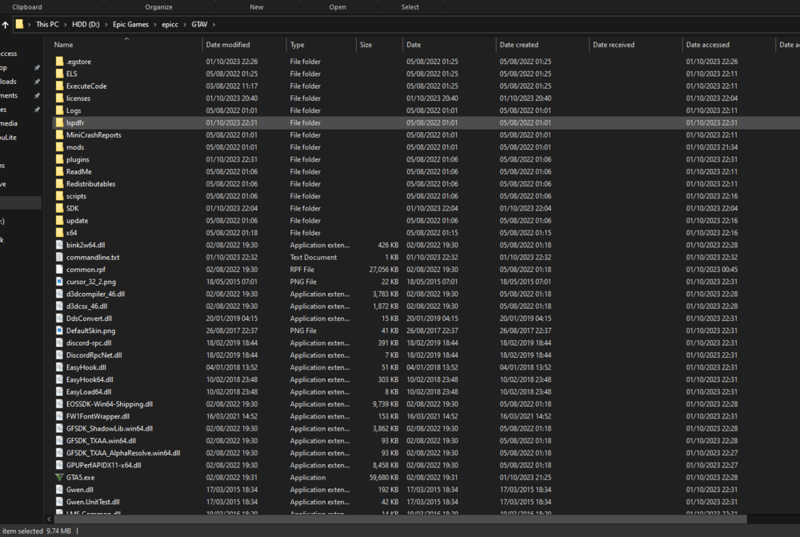
Task: Click the up-arrow navigation icon
Action: 7,23
